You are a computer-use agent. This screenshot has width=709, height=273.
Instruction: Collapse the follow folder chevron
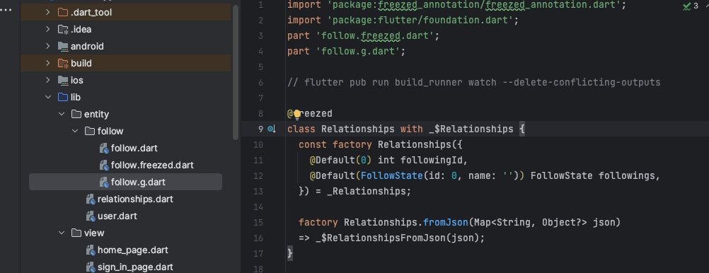point(75,131)
